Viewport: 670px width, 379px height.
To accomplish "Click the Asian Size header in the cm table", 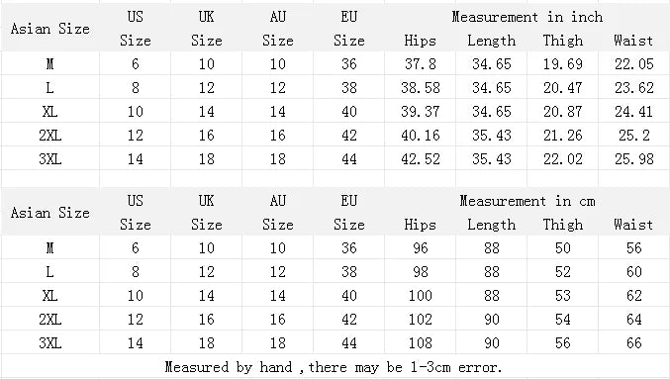I will pos(50,213).
